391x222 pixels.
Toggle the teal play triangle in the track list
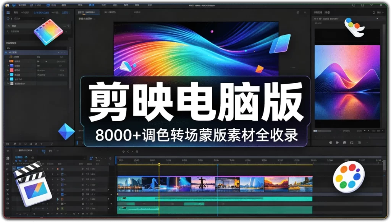tap(58, 199)
